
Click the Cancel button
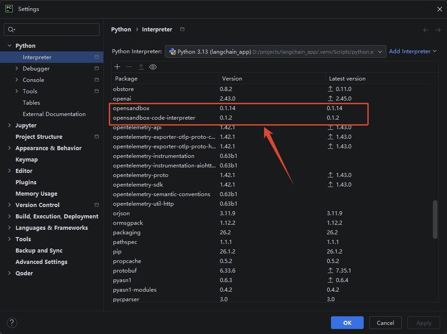click(386, 323)
